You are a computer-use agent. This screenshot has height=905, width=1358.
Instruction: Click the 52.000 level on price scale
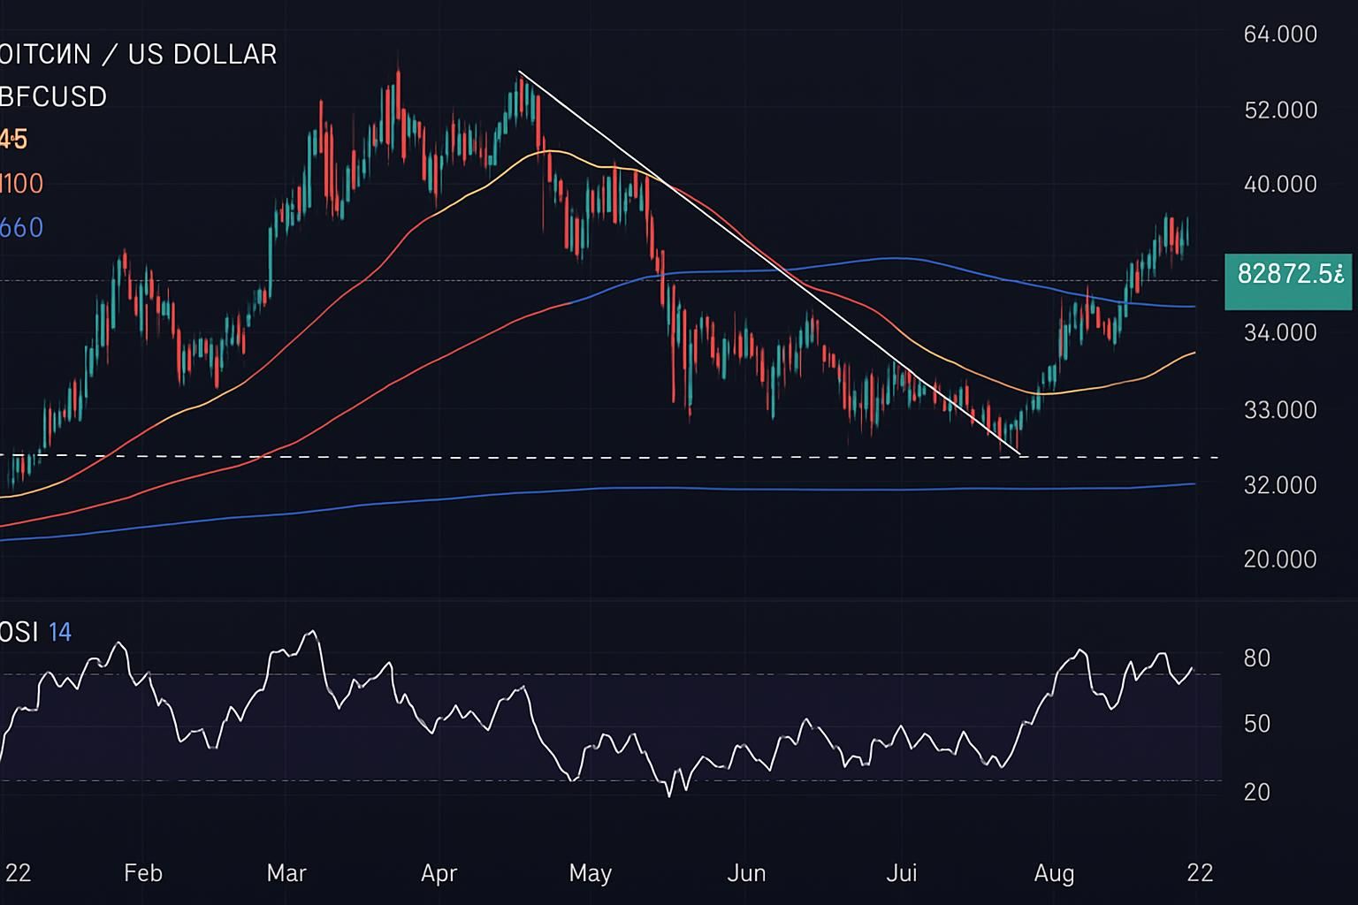coord(1279,110)
